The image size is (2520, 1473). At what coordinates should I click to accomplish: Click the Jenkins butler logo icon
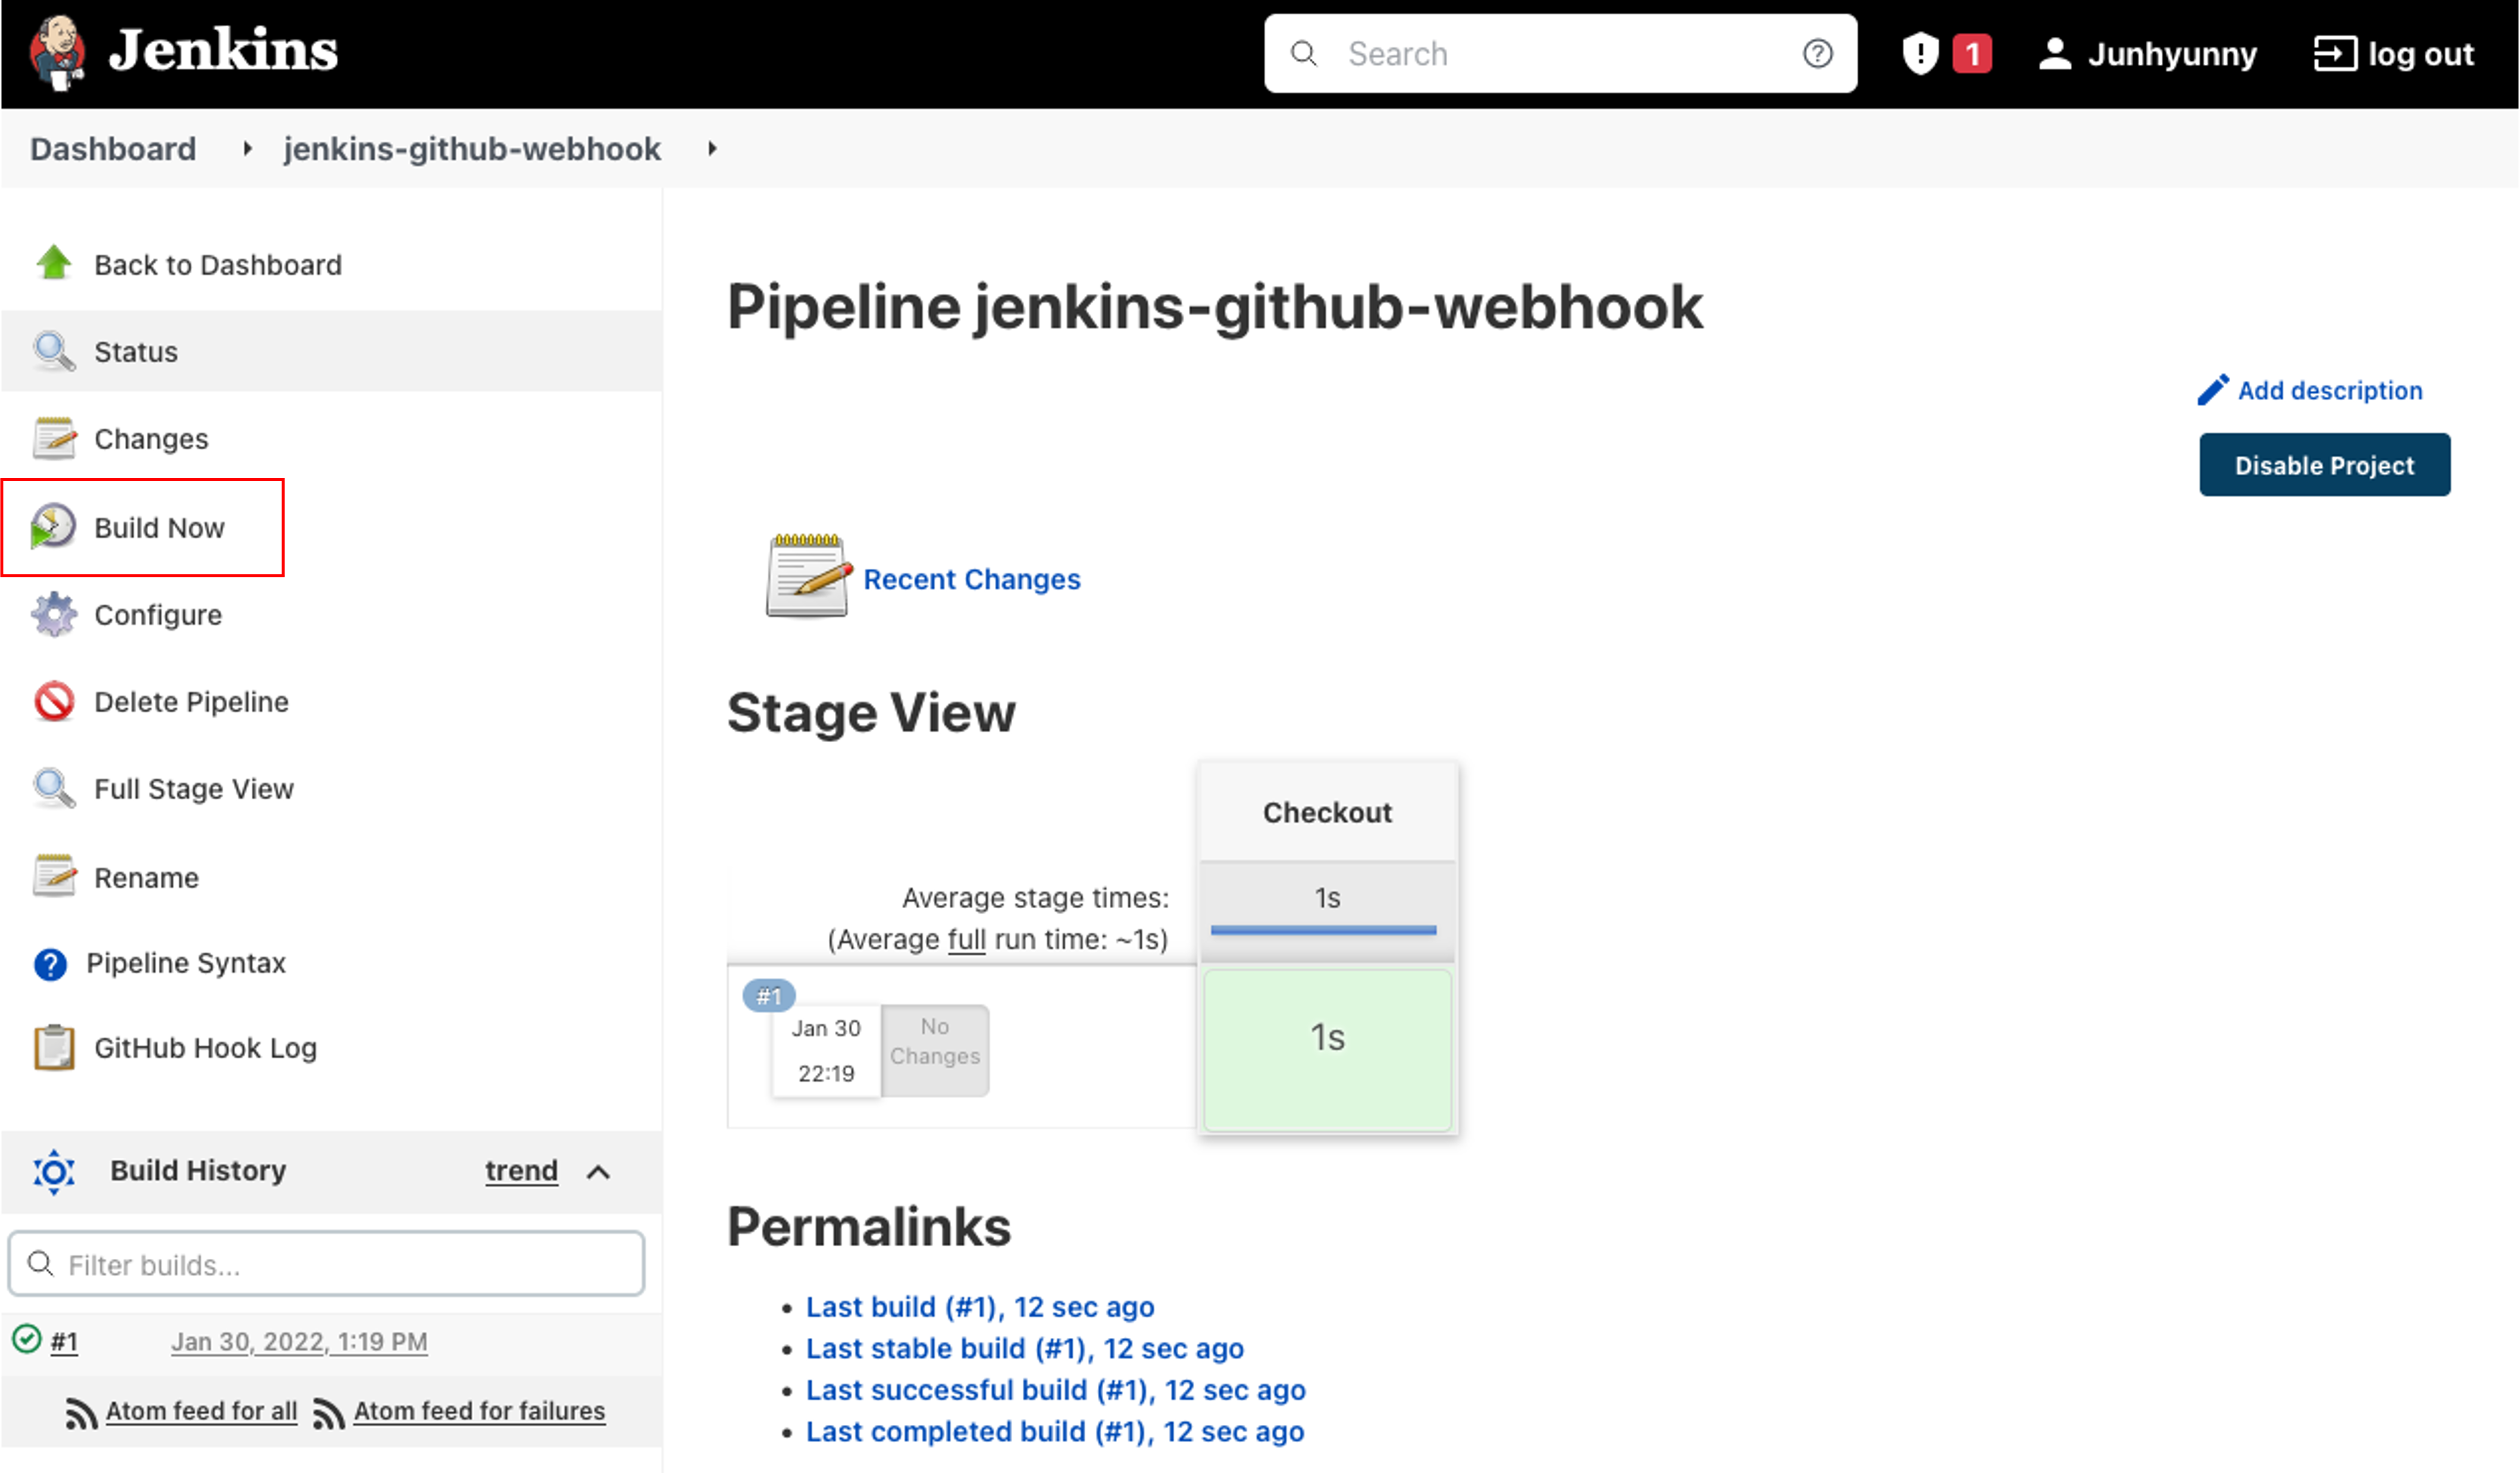coord(57,52)
